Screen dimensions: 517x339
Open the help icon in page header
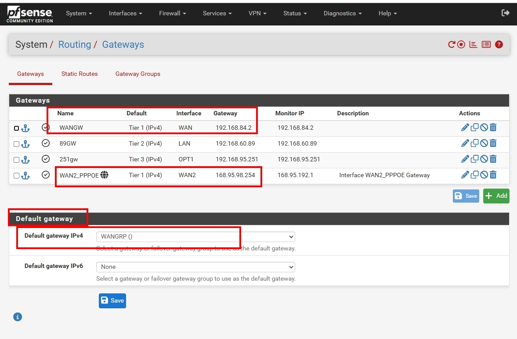[499, 44]
